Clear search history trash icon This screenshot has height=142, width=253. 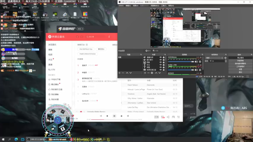[x=87, y=44]
